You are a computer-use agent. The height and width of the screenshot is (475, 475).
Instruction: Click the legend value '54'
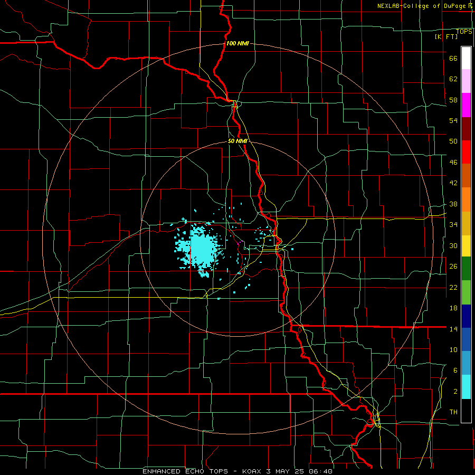coord(453,120)
